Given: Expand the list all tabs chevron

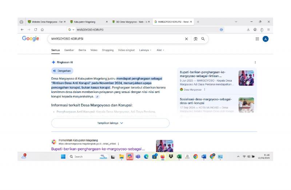Looking at the screenshot, I should pyautogui.click(x=236, y=22).
